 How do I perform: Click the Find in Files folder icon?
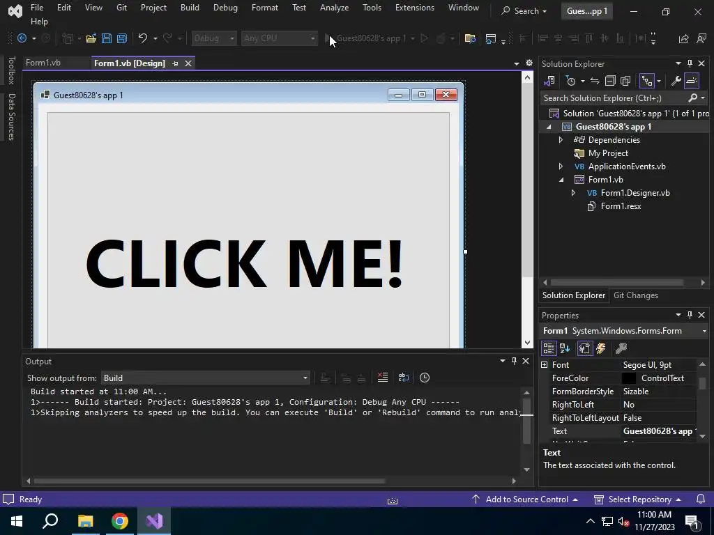(470, 39)
